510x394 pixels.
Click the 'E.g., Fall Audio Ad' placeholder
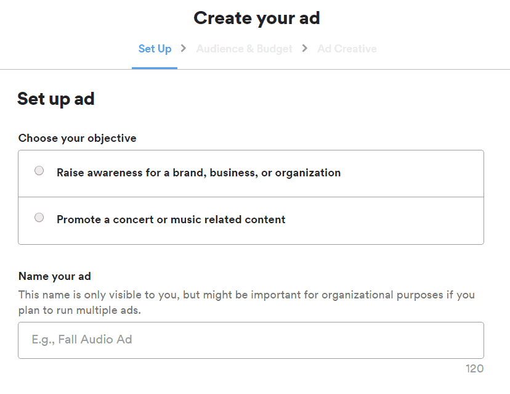82,340
